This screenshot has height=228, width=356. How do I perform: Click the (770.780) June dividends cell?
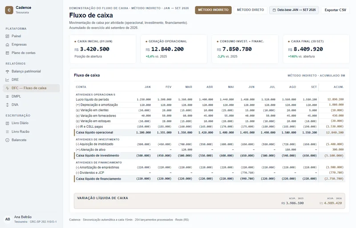247,173
